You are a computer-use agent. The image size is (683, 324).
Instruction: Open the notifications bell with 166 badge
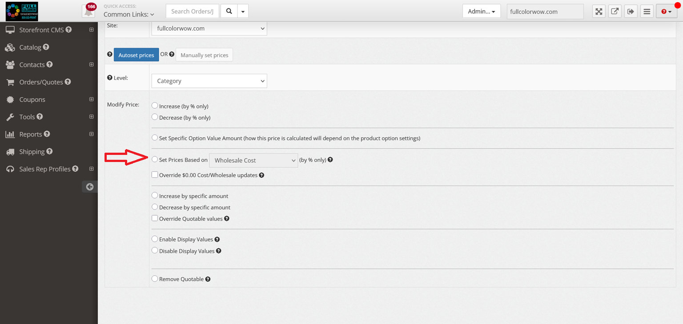point(89,11)
